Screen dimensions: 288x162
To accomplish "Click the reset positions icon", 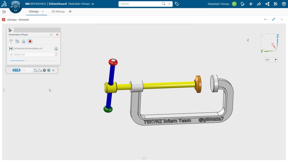I will point(17,41).
